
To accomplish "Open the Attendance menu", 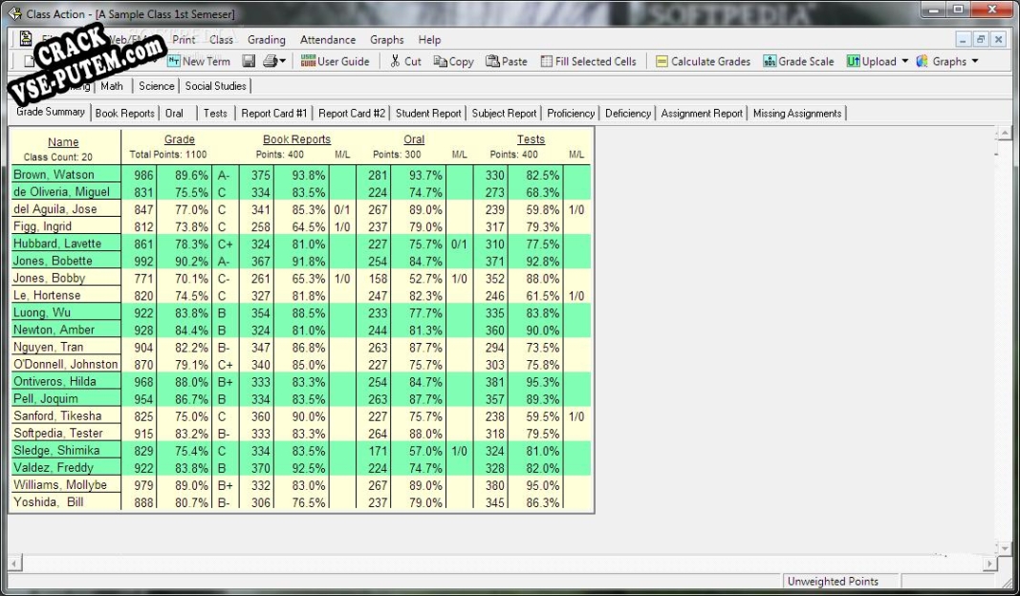I will point(328,40).
